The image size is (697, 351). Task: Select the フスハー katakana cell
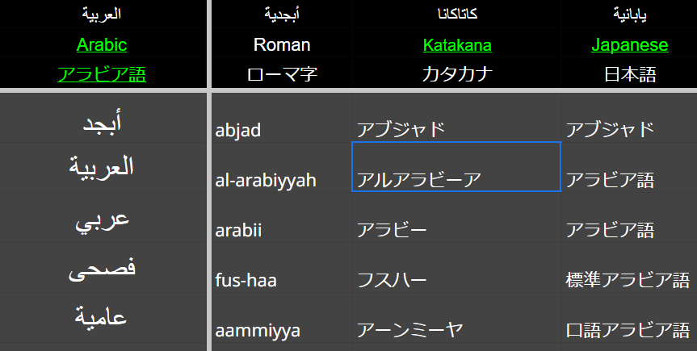(456, 280)
